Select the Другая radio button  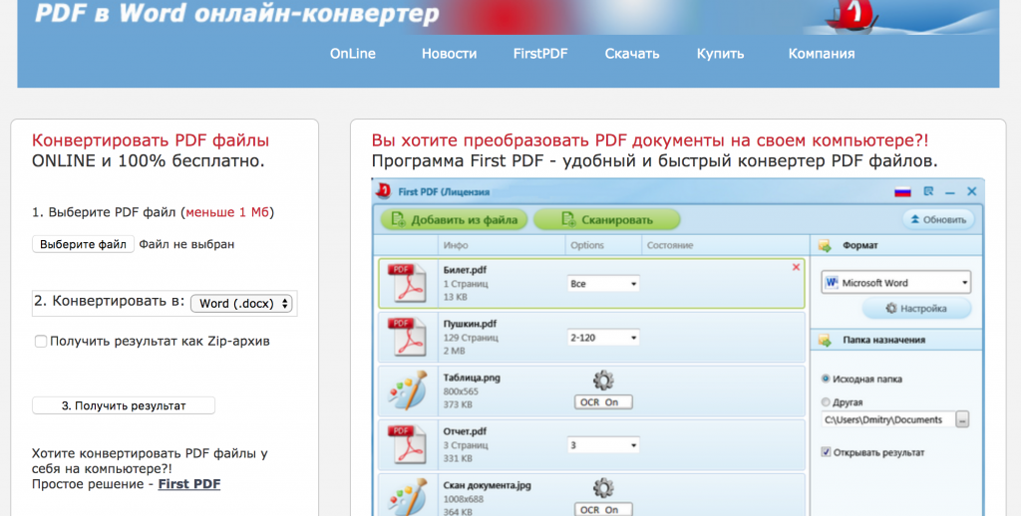[x=826, y=402]
